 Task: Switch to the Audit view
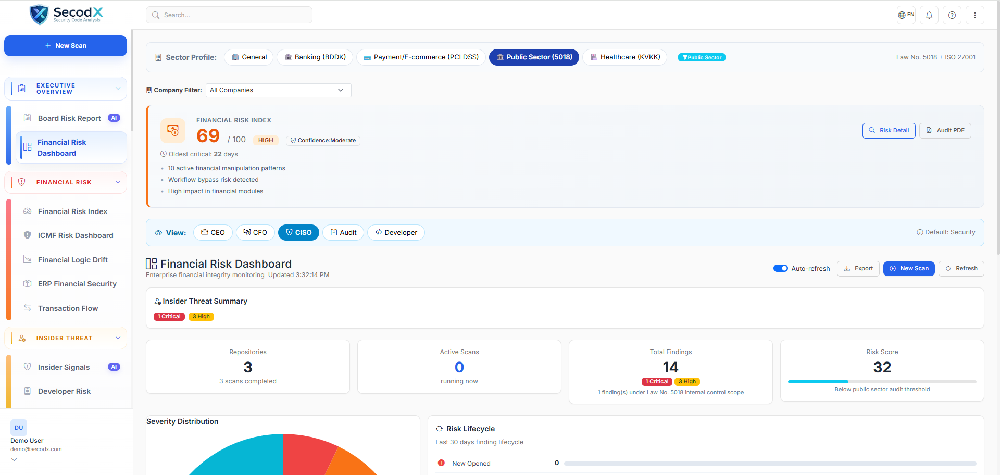point(343,233)
